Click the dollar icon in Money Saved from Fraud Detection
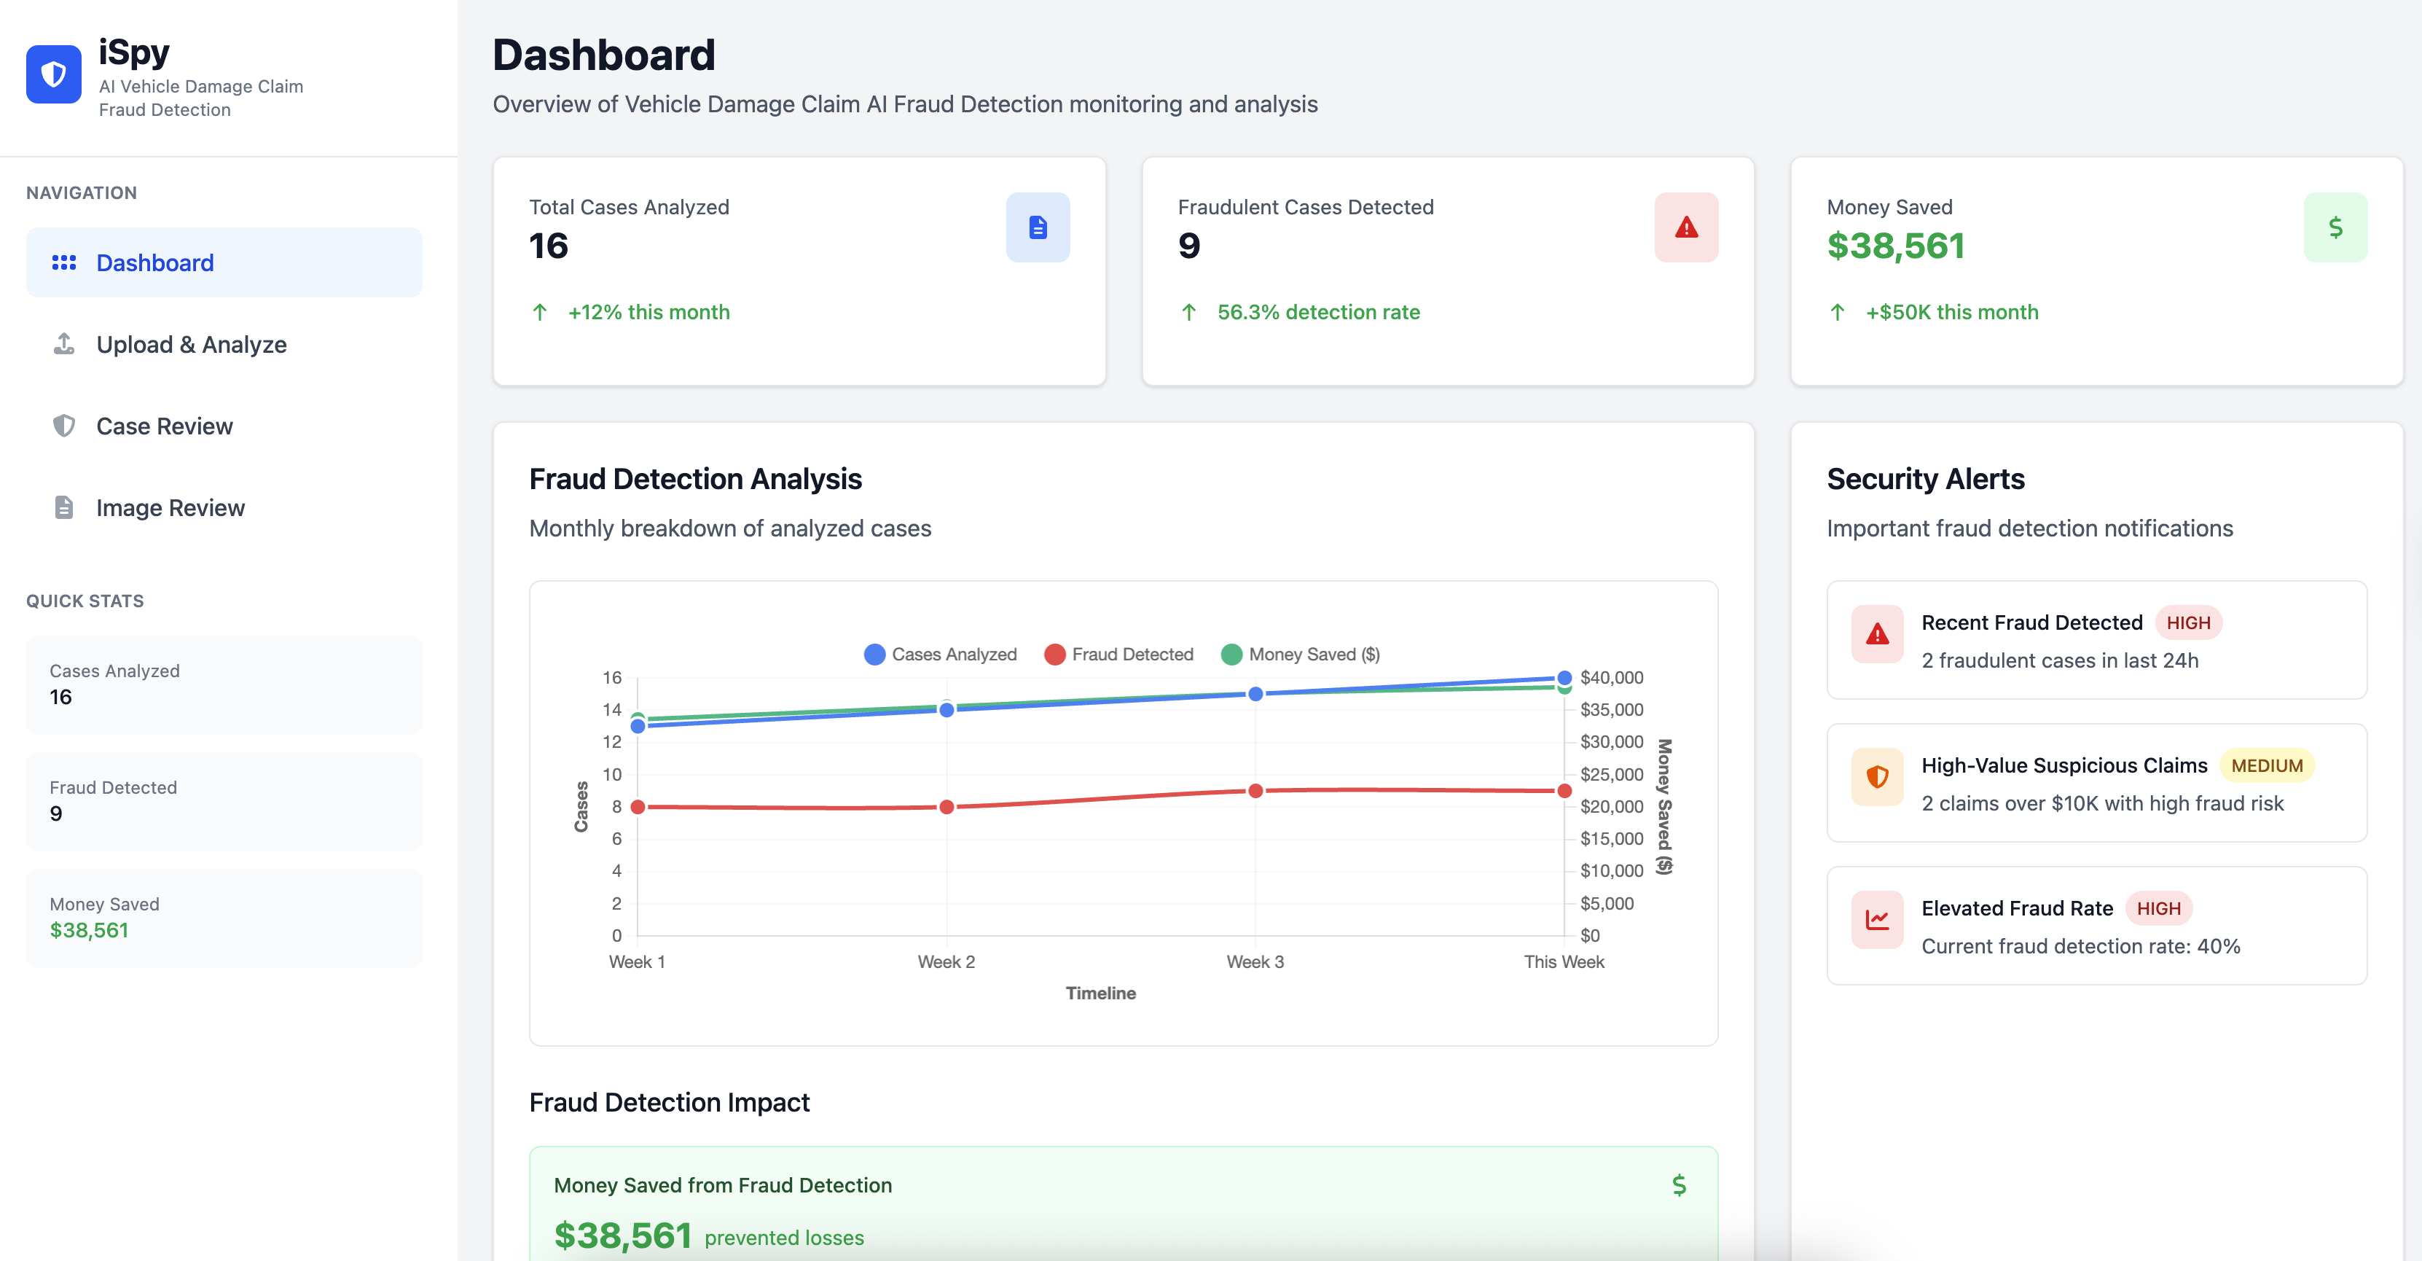 [1678, 1185]
